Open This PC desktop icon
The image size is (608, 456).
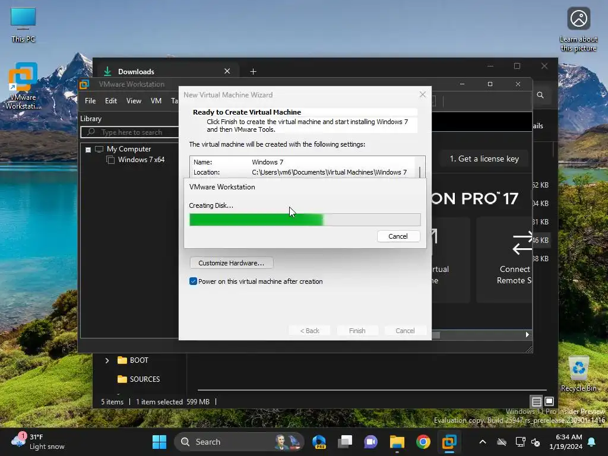[23, 25]
